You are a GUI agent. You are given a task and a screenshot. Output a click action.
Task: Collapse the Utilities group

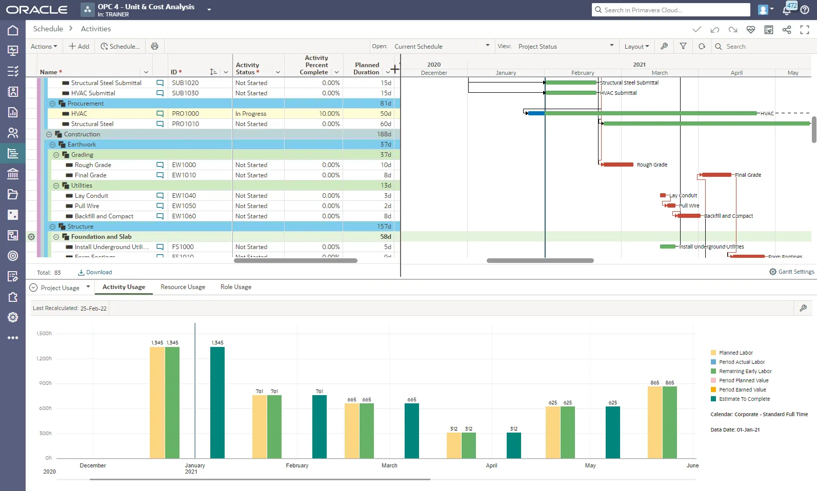(56, 186)
